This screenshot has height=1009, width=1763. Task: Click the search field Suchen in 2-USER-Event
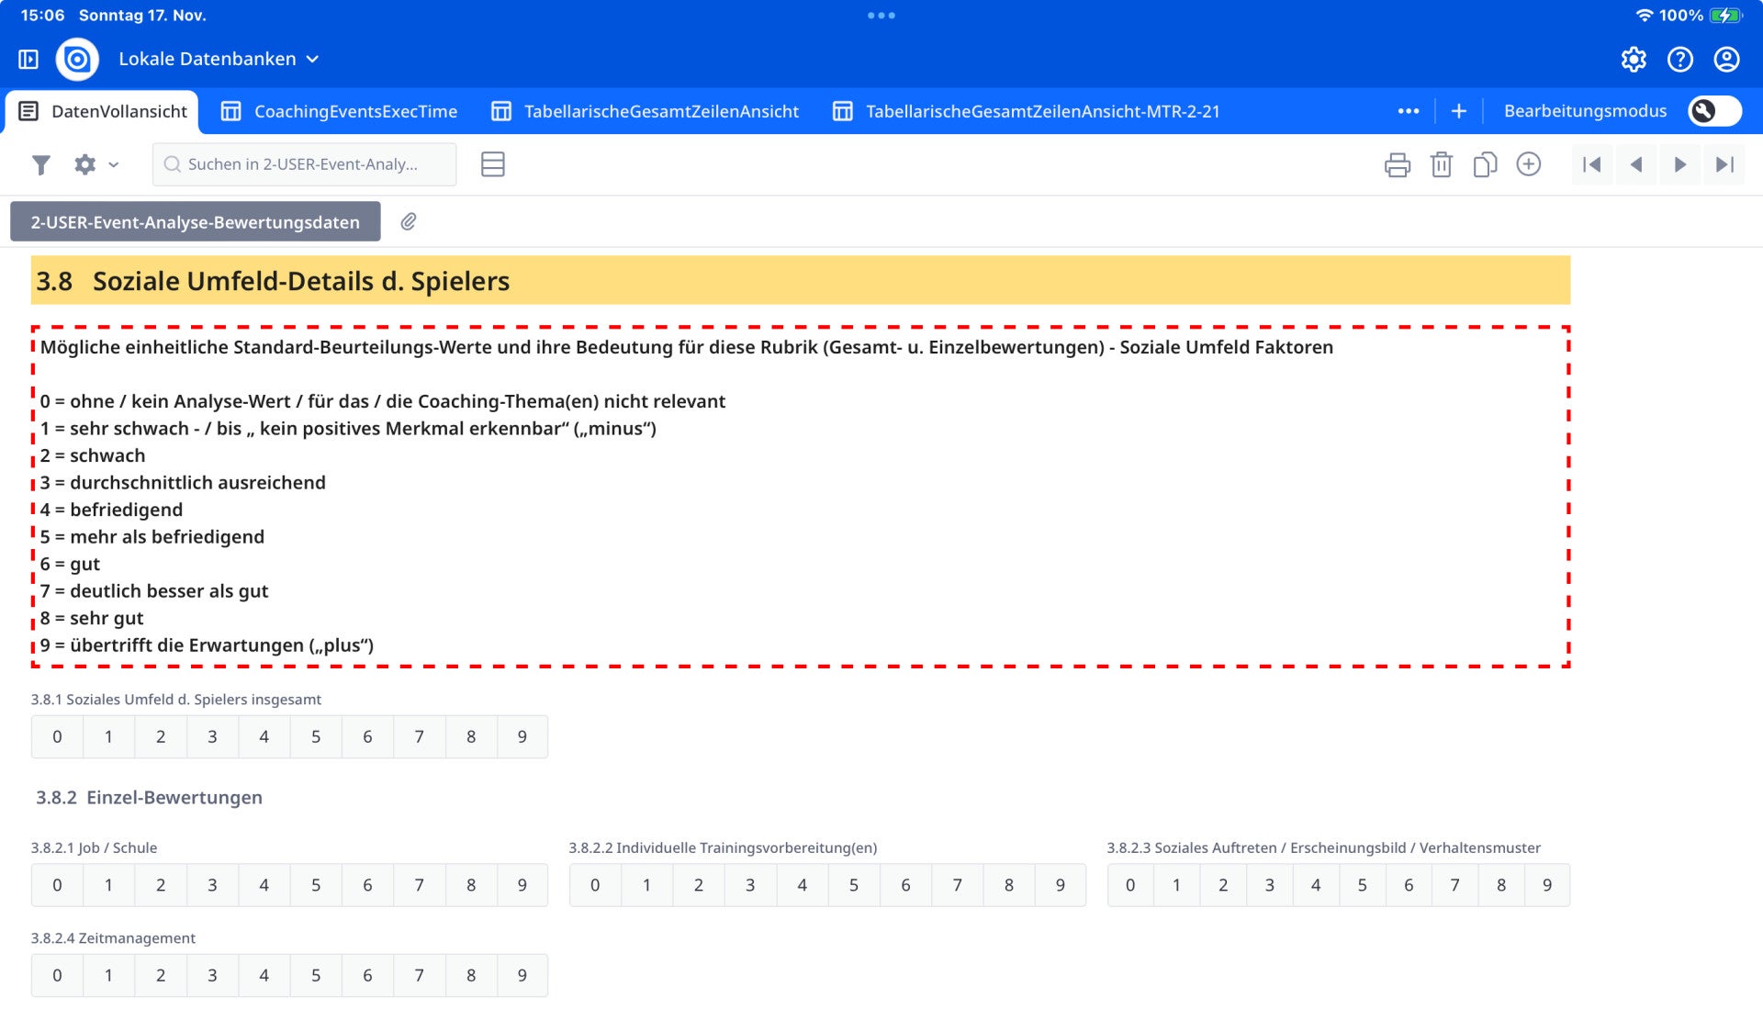[303, 164]
